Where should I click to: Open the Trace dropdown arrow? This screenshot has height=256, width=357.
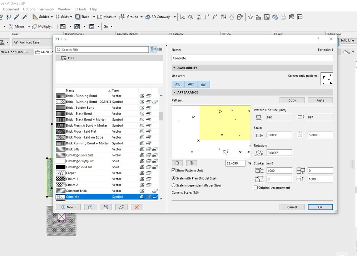pyautogui.click(x=94, y=17)
